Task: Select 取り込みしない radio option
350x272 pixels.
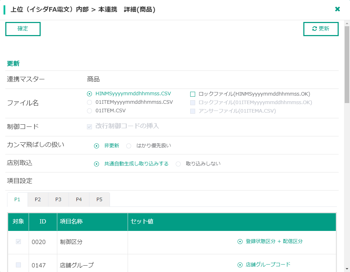Action: 178,164
